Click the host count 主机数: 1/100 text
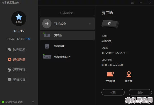Screen dimensions: 154x105 click(x=15, y=39)
